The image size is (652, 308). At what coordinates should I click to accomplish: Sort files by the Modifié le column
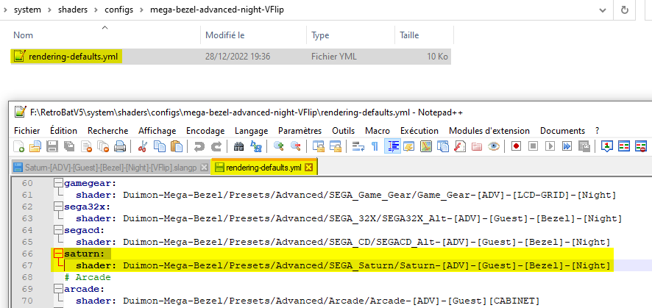pos(224,35)
